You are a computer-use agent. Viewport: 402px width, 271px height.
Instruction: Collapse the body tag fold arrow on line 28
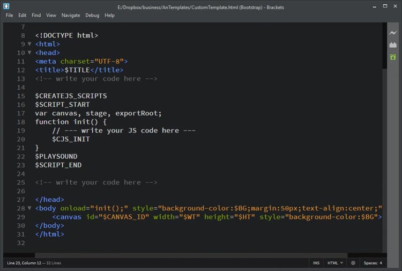(x=29, y=208)
